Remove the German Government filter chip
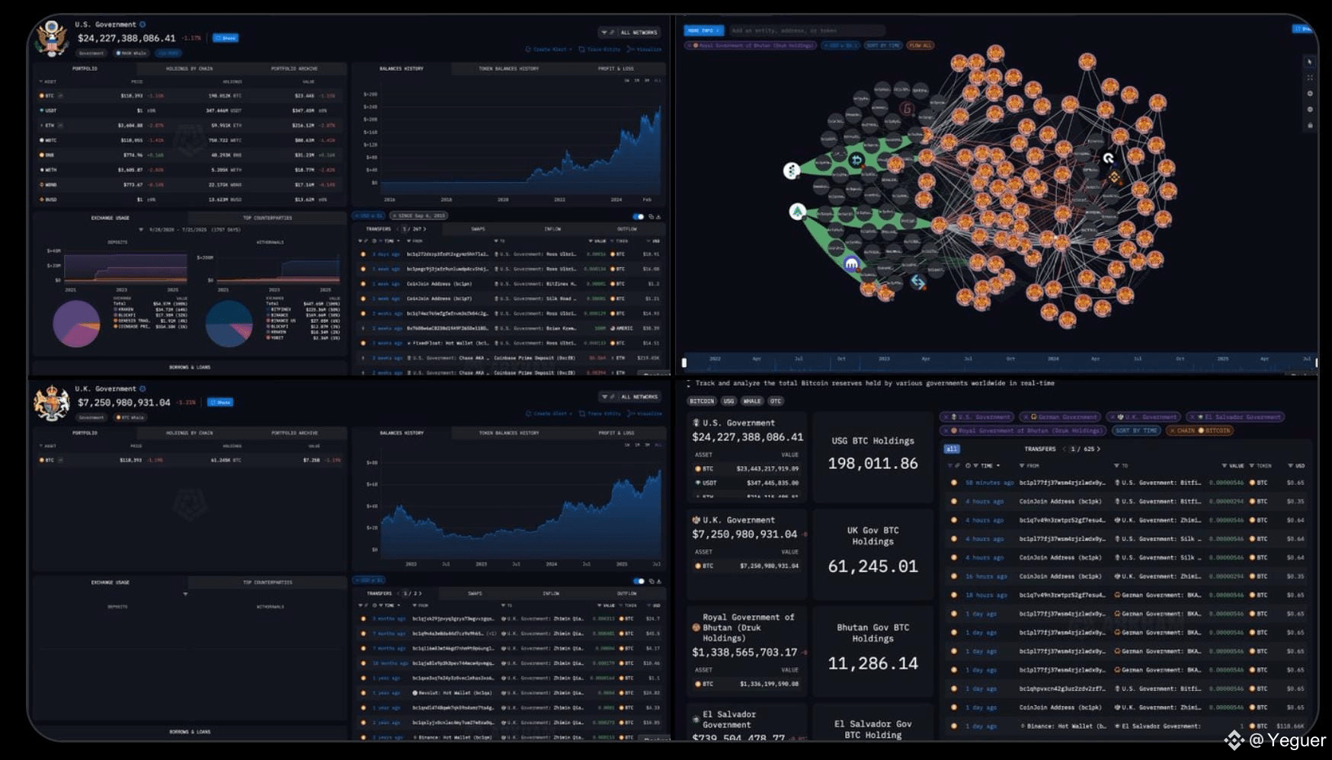 pyautogui.click(x=1026, y=417)
